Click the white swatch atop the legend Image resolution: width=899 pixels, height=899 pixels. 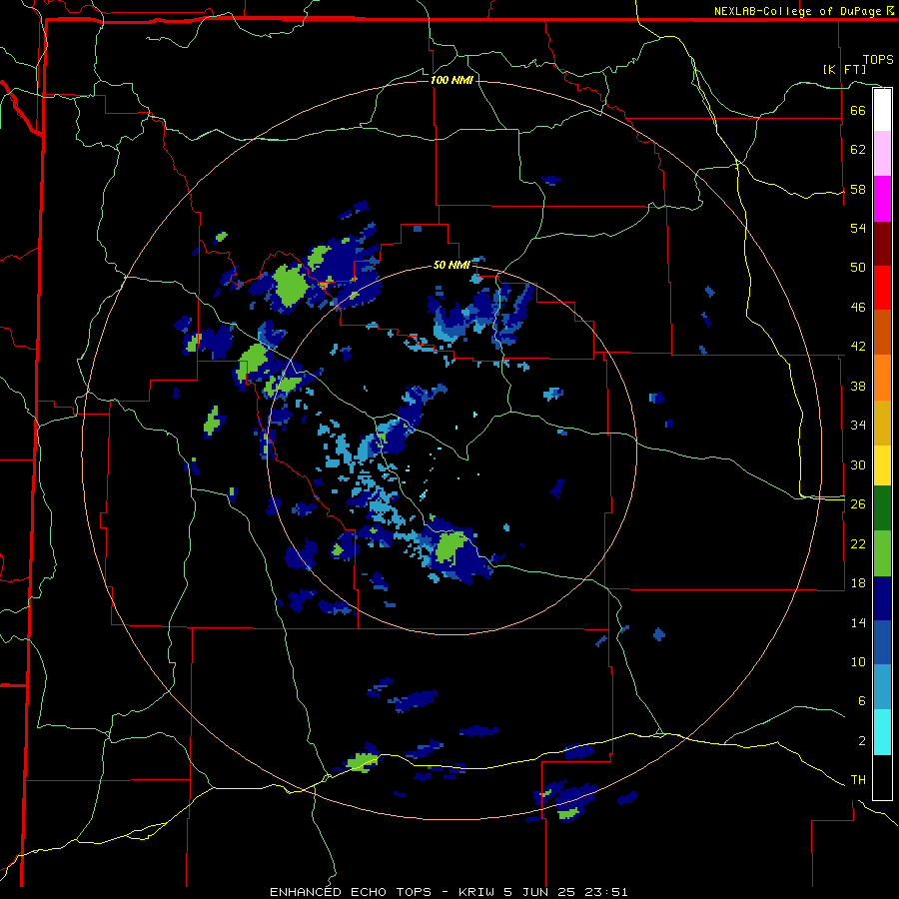(x=882, y=110)
